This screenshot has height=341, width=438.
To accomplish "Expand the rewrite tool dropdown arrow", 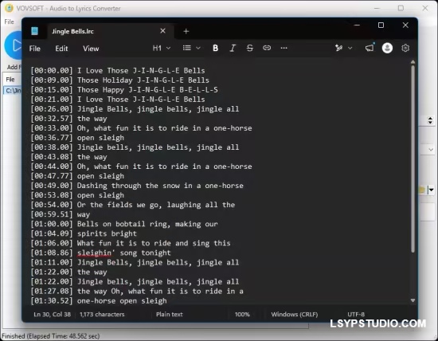I will [350, 48].
